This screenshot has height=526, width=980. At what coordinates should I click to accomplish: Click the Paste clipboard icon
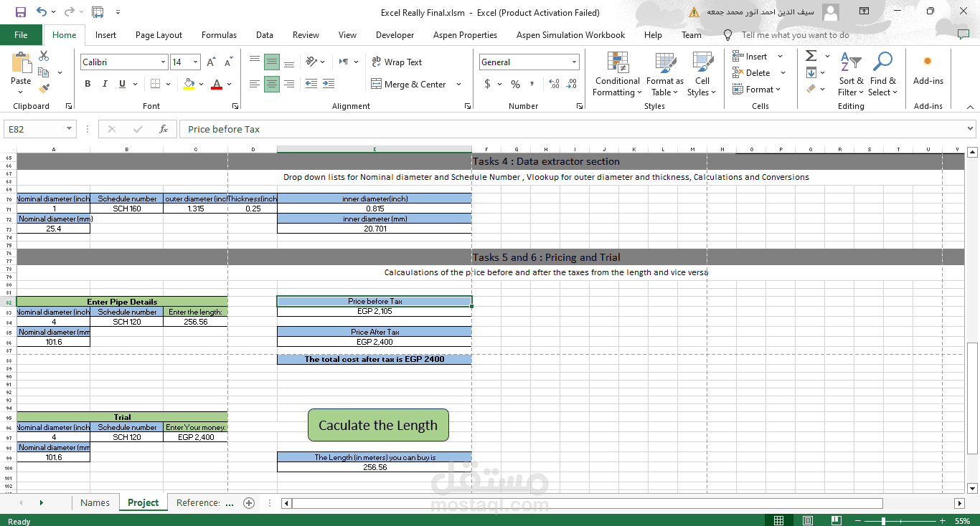tap(21, 62)
